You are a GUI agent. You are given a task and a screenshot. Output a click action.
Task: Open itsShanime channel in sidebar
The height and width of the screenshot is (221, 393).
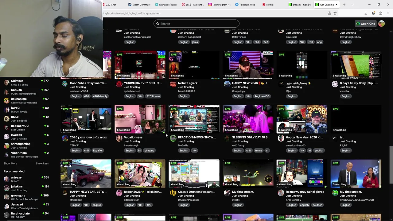tap(26, 101)
